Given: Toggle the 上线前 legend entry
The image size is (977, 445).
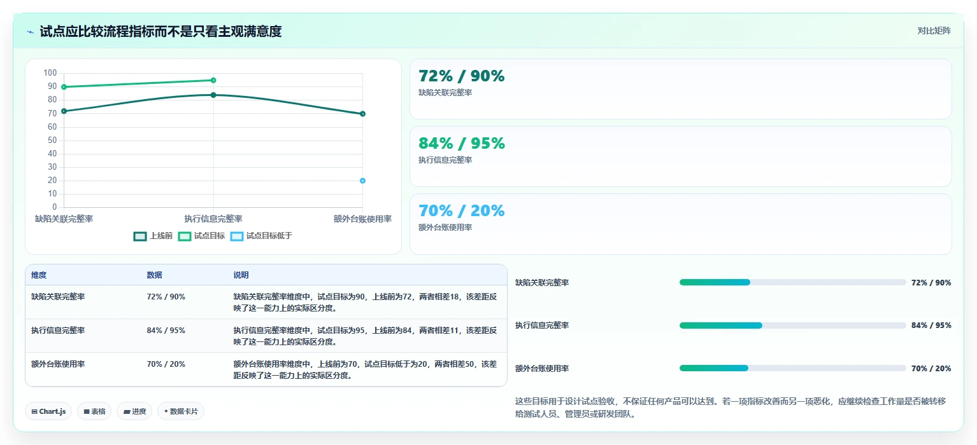Looking at the screenshot, I should [153, 236].
